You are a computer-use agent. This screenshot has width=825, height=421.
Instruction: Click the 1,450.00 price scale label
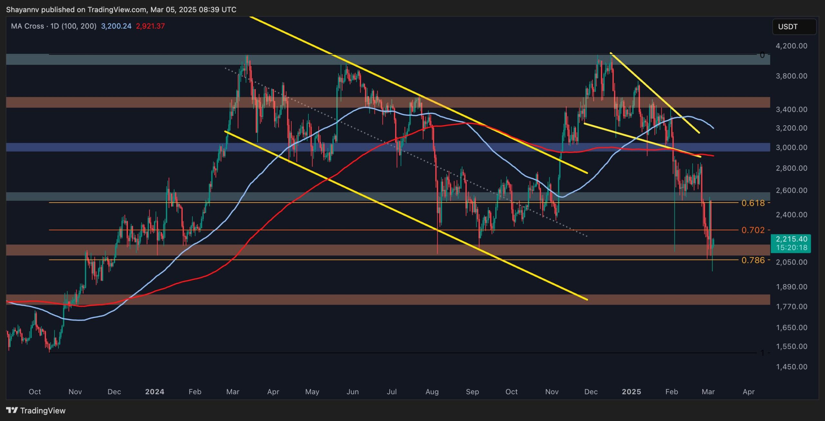[x=791, y=367]
